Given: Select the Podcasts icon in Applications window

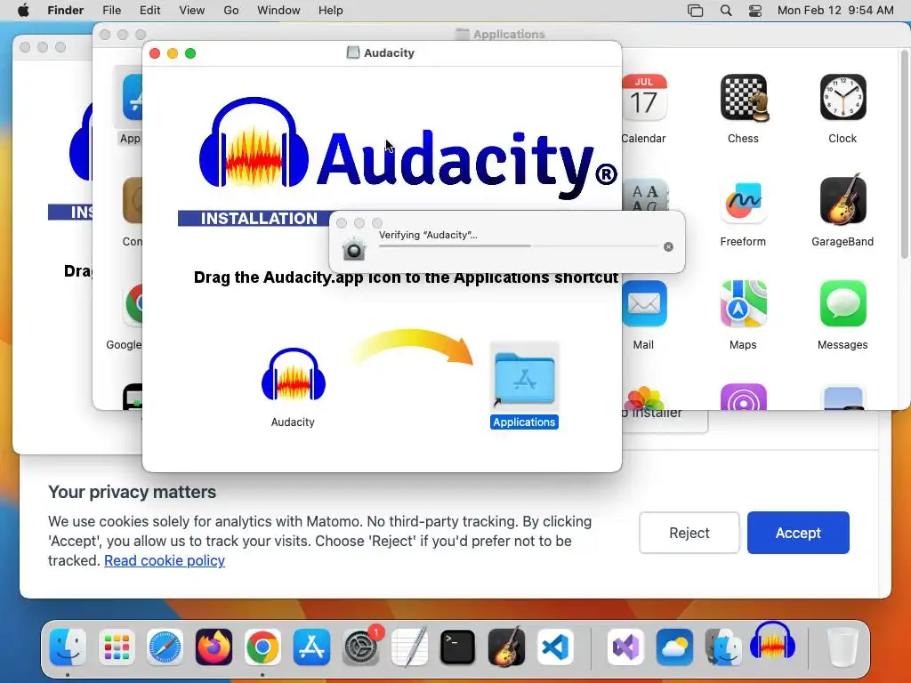Looking at the screenshot, I should pyautogui.click(x=743, y=397).
